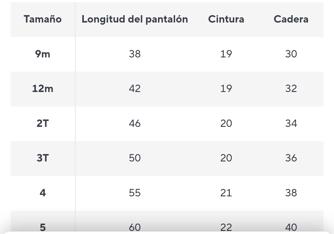Select hip value 34 in 2T row
Viewport: 334px width, 234px height.
(291, 123)
